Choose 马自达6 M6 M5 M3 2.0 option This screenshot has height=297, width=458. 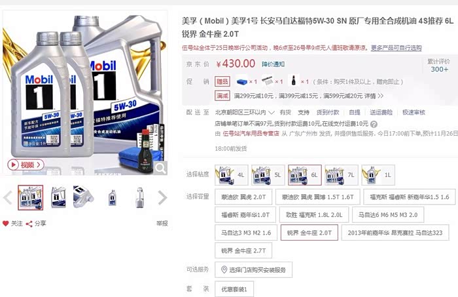[x=388, y=215]
